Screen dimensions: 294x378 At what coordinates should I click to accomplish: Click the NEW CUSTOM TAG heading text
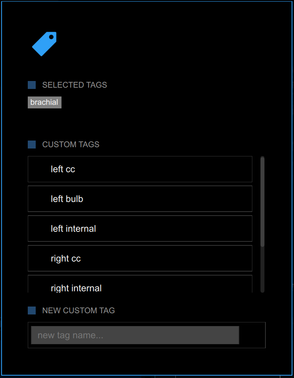pos(79,310)
